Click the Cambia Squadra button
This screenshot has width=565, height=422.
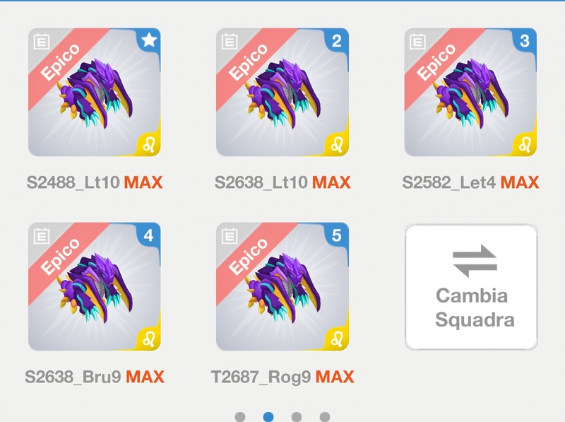[x=471, y=287]
